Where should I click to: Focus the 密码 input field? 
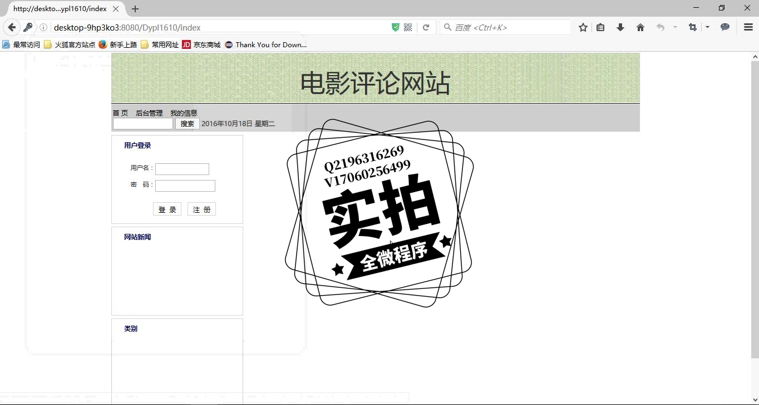tap(185, 186)
